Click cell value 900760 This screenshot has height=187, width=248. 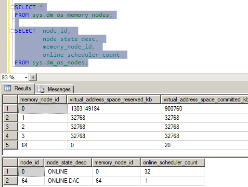(x=205, y=109)
